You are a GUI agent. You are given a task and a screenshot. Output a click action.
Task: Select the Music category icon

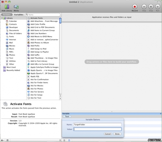7,49
